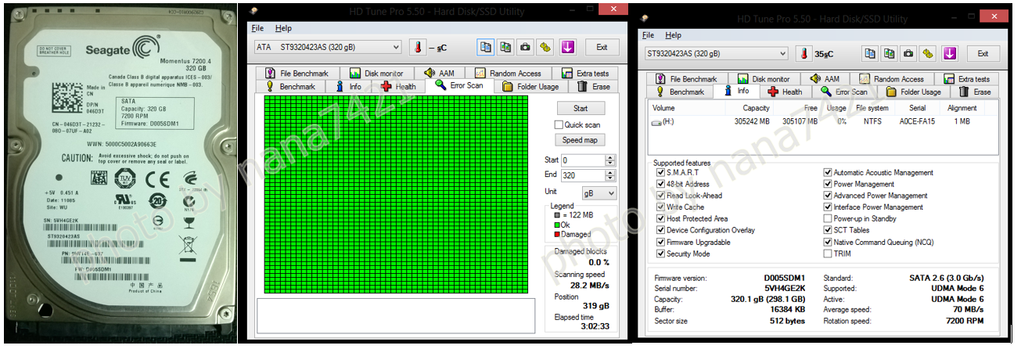1021x349 pixels.
Task: Click the thermometer temperature icon in Error Scan window
Action: tap(416, 47)
